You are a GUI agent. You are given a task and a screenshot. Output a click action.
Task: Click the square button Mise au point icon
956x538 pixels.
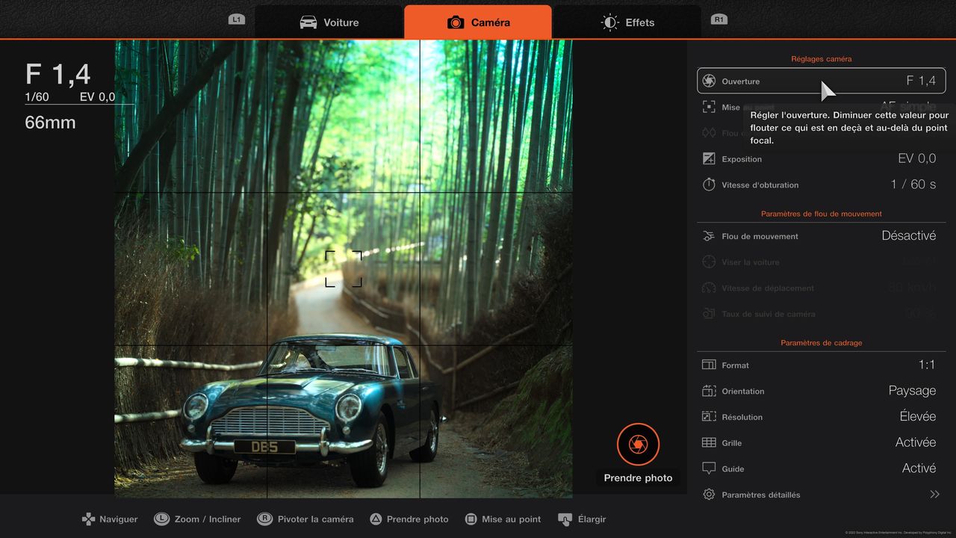pyautogui.click(x=471, y=519)
